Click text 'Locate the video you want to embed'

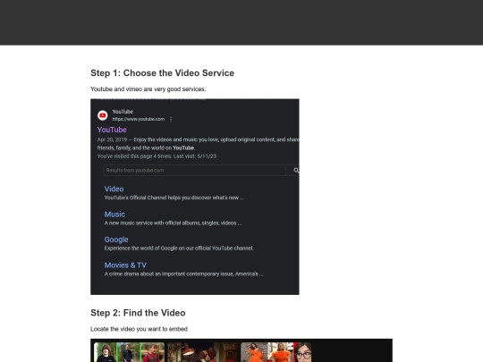[x=139, y=329]
